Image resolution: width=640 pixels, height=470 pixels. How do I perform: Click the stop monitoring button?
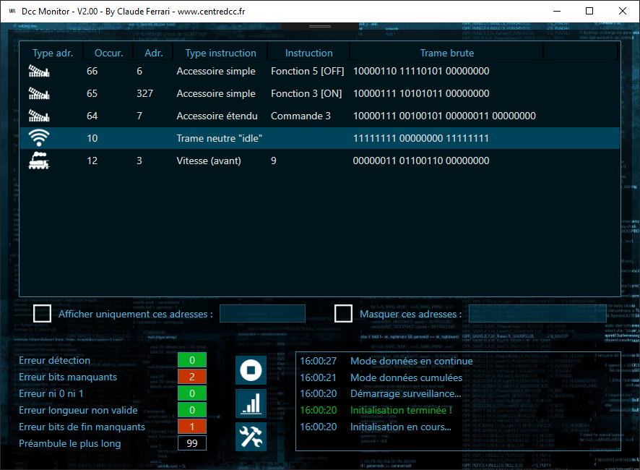(251, 370)
